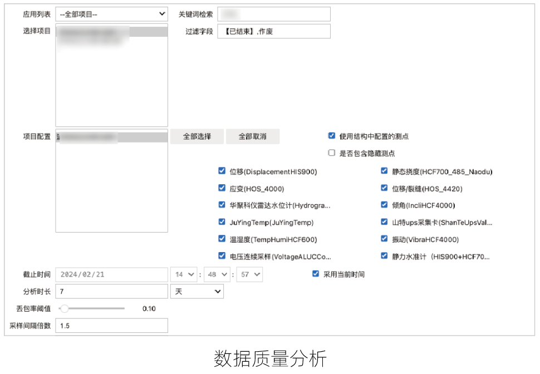Toggle 位移(DisplacementHIS900) checkbox
This screenshot has width=540, height=374.
point(222,171)
